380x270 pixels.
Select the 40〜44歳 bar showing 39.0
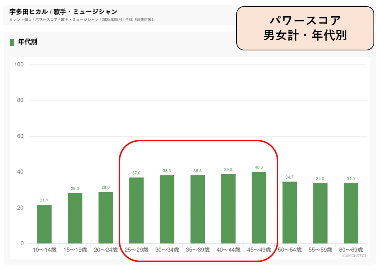tap(228, 208)
